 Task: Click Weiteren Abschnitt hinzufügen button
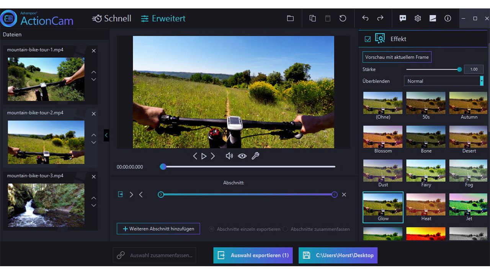[158, 229]
